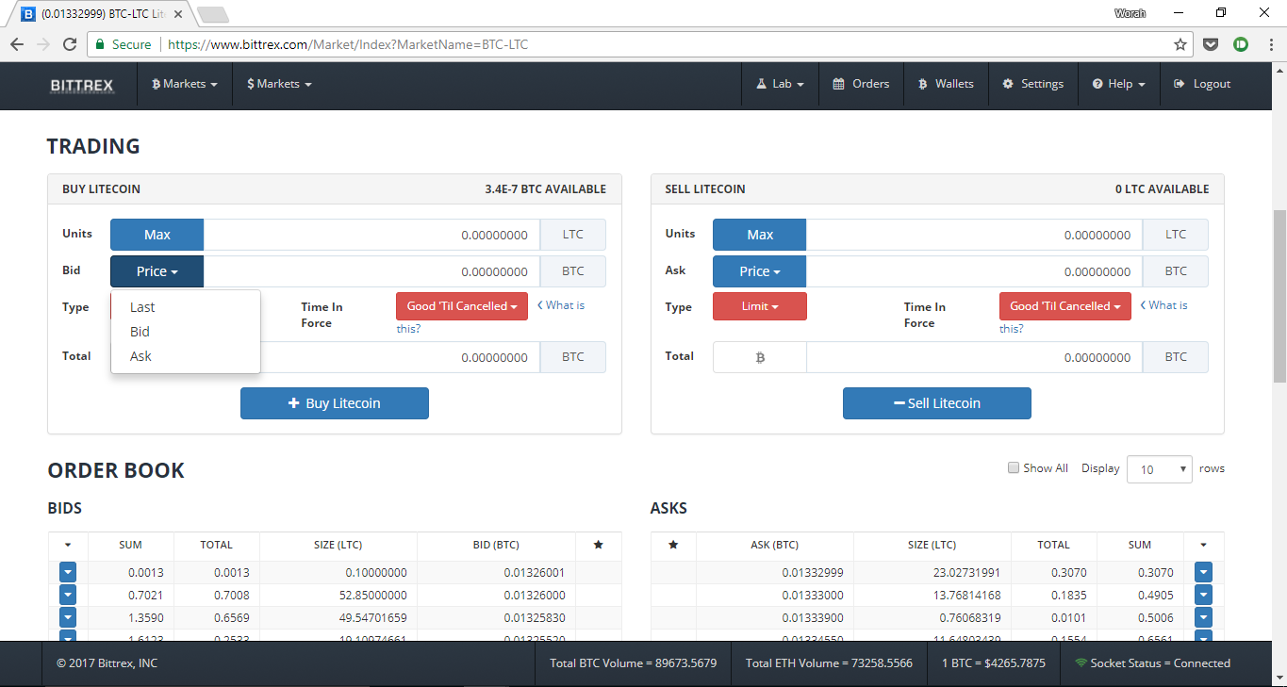This screenshot has height=687, width=1287.
Task: Choose Ask in the price dropdown menu
Action: point(140,356)
